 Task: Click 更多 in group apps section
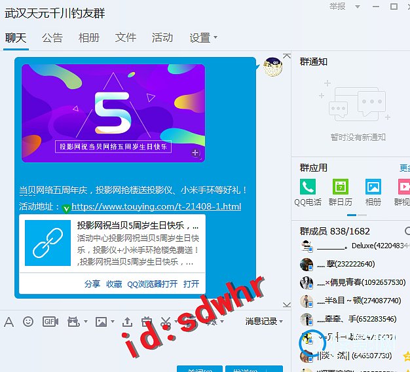click(405, 168)
